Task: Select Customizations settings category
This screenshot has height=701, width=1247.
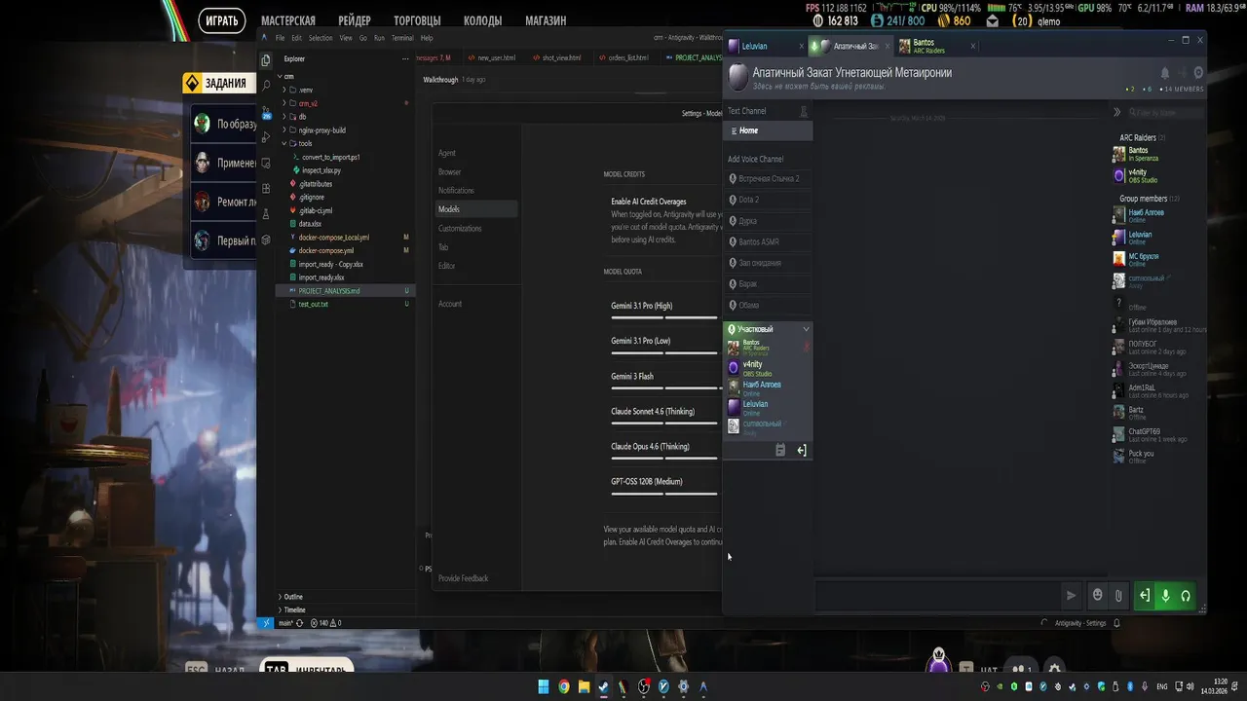Action: click(x=460, y=229)
